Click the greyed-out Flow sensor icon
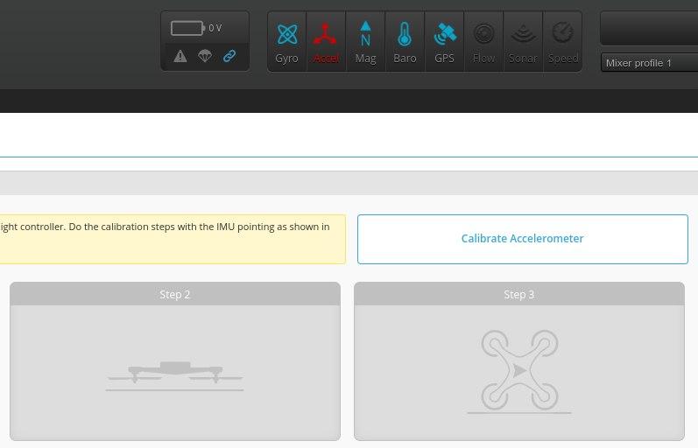Image resolution: width=698 pixels, height=448 pixels. [x=483, y=41]
